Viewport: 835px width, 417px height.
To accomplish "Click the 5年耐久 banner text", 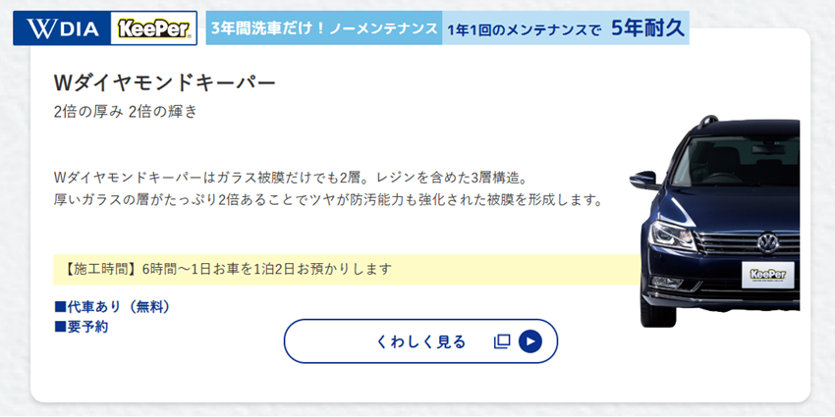I will [646, 28].
